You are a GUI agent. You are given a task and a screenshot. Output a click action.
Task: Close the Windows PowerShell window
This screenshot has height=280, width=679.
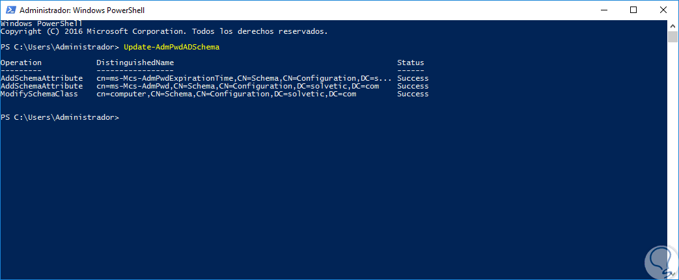click(663, 10)
